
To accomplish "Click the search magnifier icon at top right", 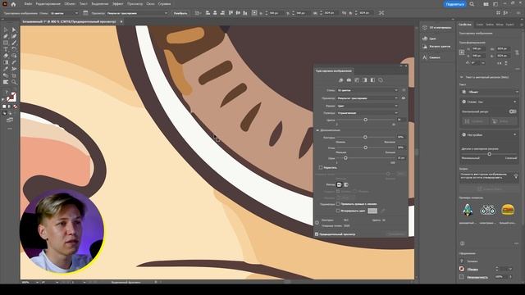I will [472, 4].
